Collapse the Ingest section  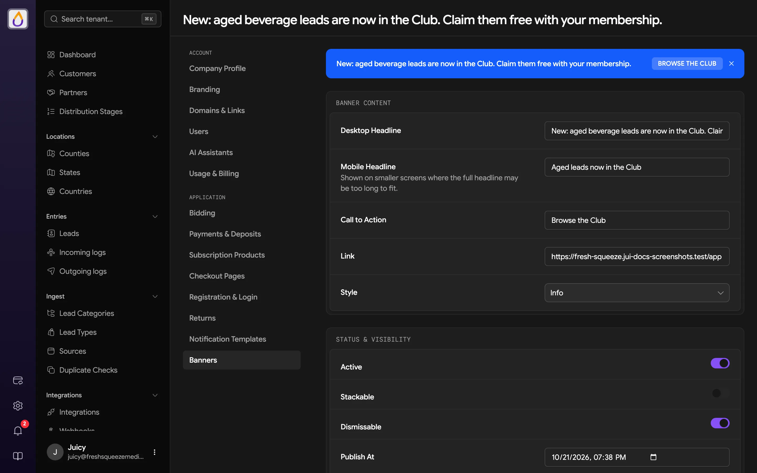click(155, 296)
